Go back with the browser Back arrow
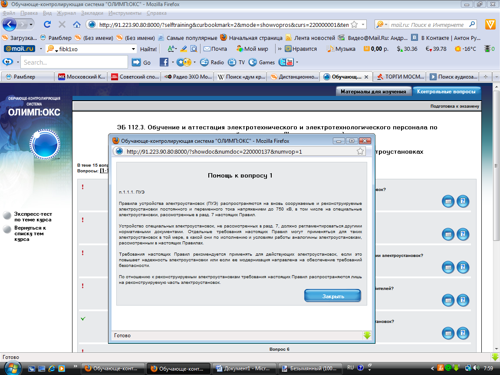The image size is (500, 375). pyautogui.click(x=10, y=25)
